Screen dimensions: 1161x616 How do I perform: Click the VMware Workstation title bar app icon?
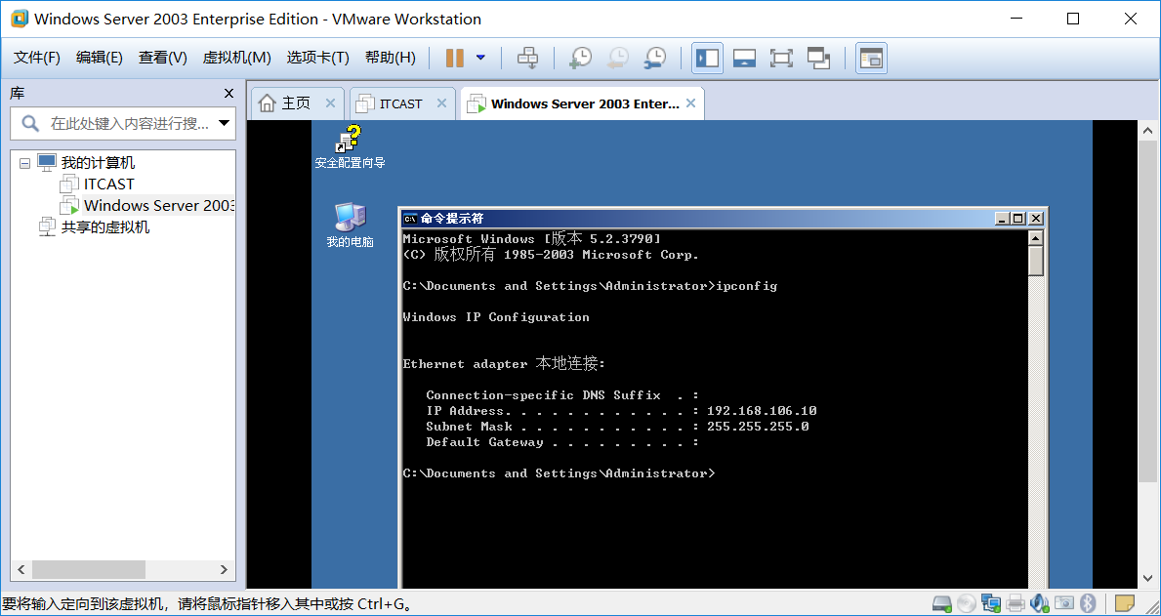[x=20, y=19]
